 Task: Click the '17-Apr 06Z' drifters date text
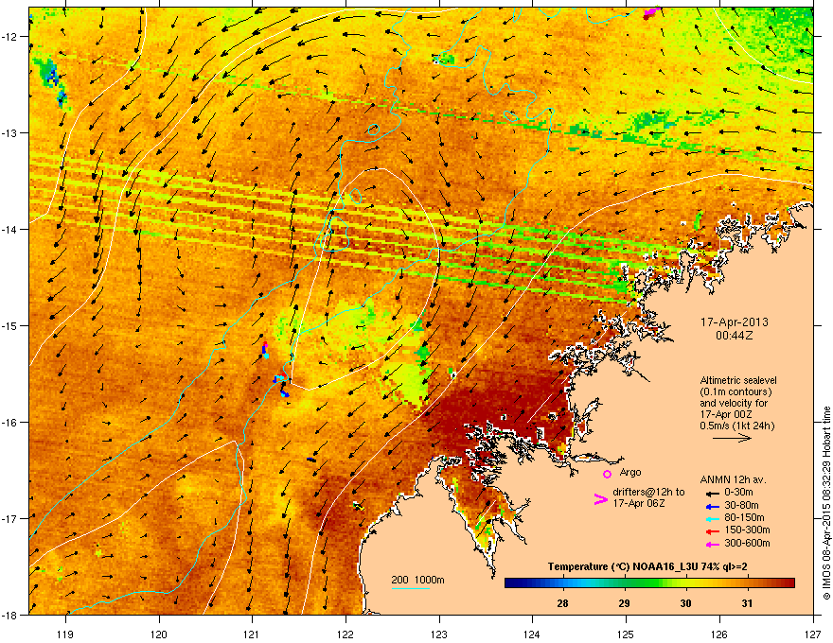coord(639,503)
